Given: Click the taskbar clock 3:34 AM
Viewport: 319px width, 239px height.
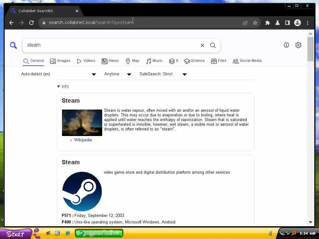Looking at the screenshot, I should pos(307,233).
